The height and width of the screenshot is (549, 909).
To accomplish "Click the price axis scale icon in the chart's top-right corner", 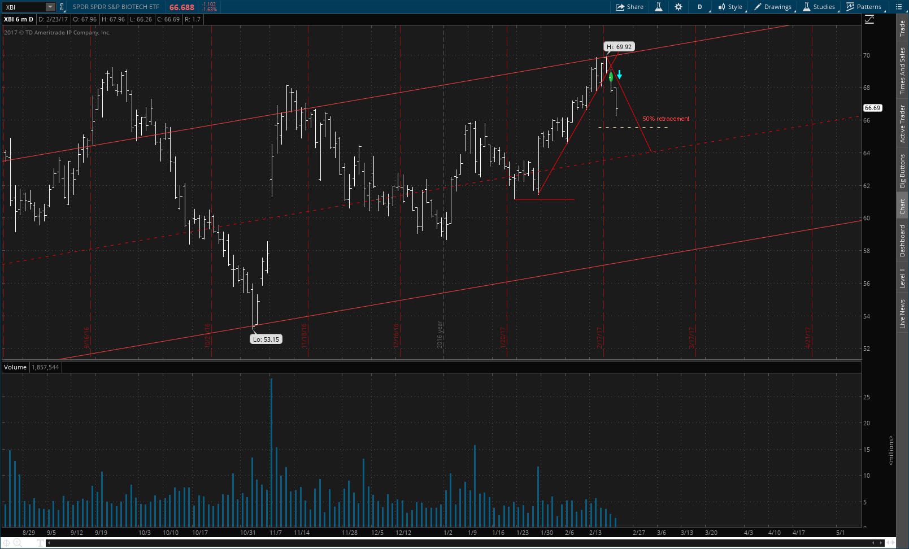I will [x=869, y=20].
